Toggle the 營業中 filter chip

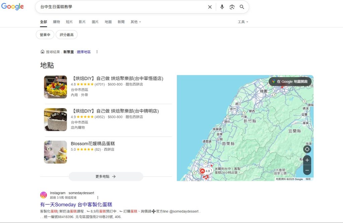(x=45, y=35)
